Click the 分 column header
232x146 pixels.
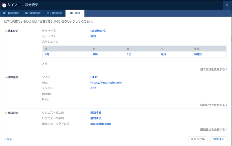tap(46, 49)
